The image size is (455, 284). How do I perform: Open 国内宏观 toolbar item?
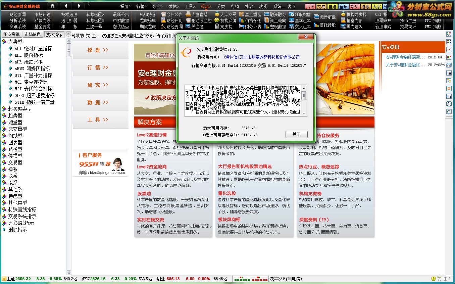352,27
